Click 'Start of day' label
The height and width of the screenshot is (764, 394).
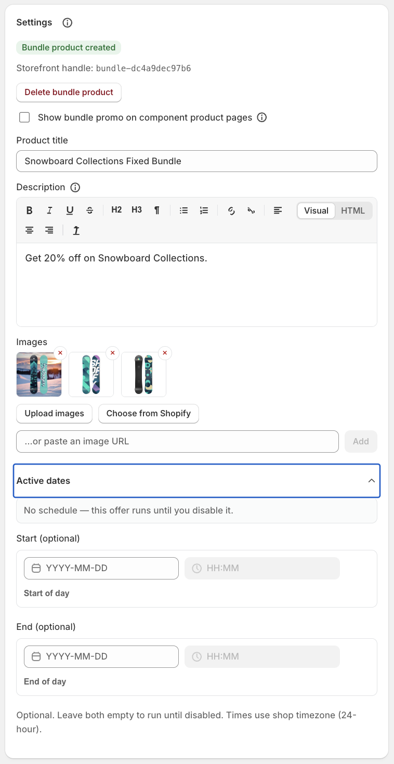point(47,593)
